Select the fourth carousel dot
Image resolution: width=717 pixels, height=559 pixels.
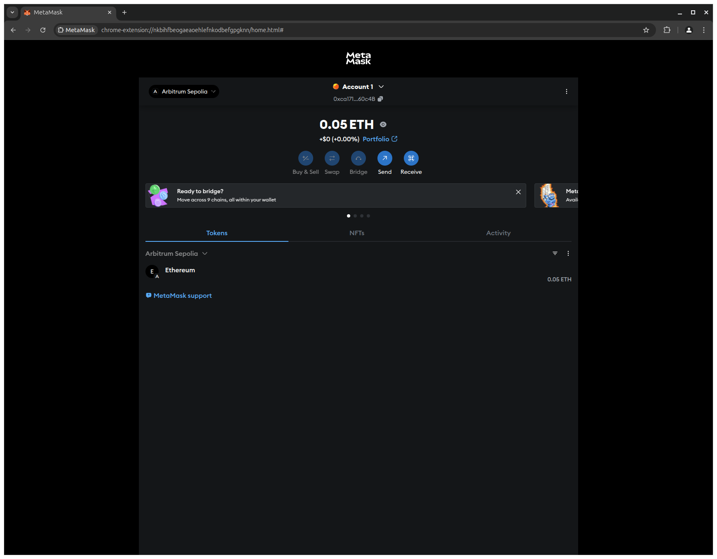(368, 216)
